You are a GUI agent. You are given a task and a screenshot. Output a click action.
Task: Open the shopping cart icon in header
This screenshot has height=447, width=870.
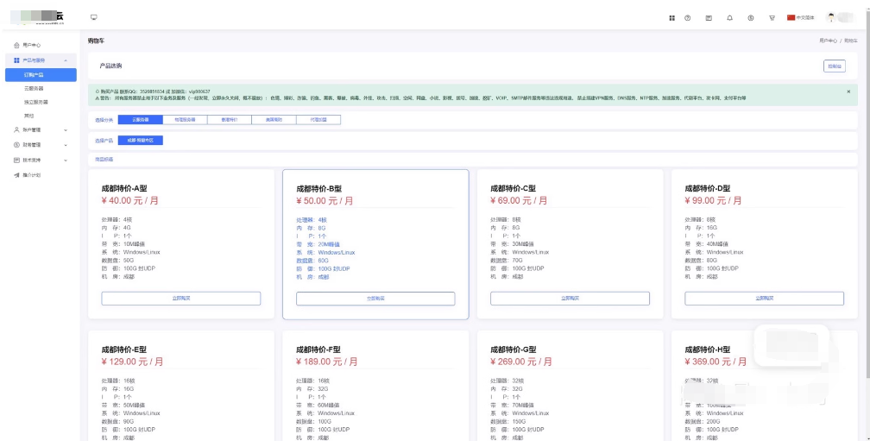pyautogui.click(x=772, y=18)
